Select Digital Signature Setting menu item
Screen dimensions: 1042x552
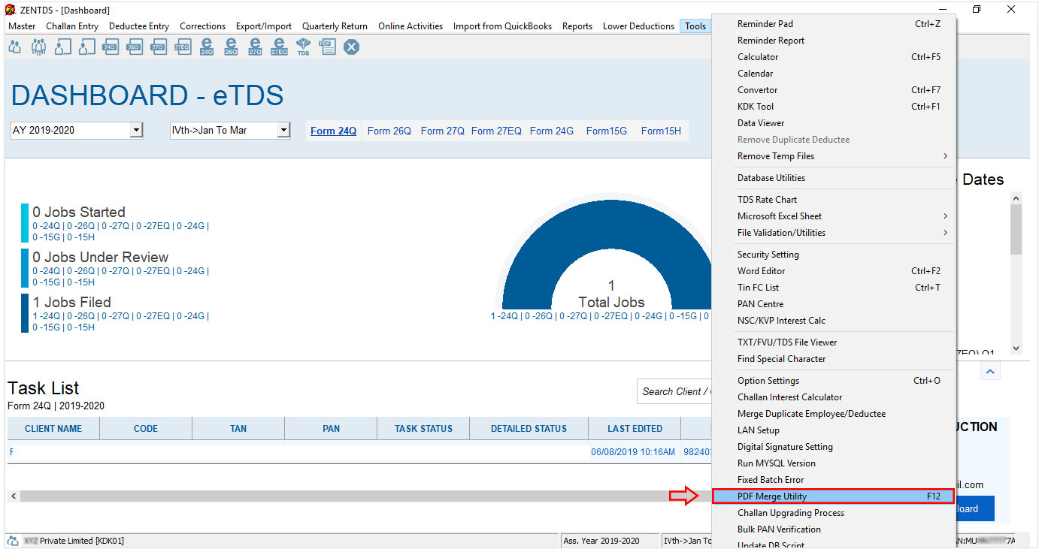click(x=834, y=447)
